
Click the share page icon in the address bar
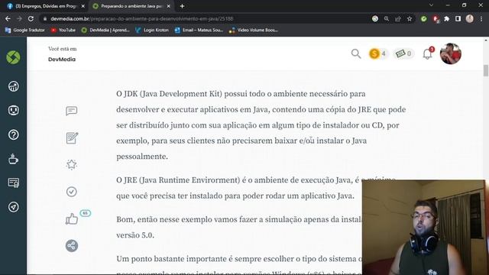tap(398, 18)
